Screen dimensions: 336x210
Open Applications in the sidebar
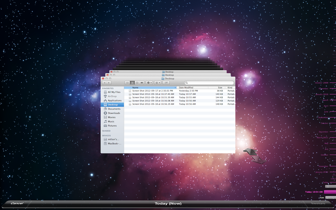tap(112, 101)
